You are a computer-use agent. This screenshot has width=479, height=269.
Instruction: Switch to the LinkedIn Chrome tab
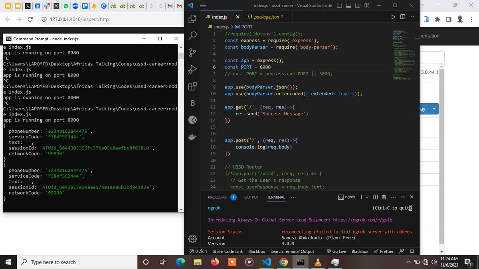(x=37, y=6)
